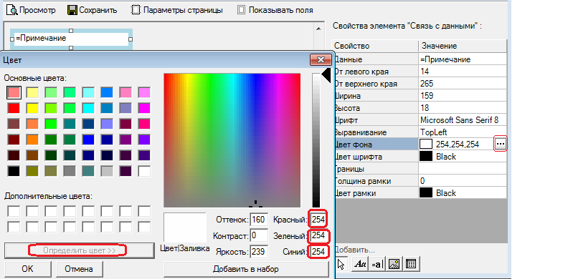
Task: Pick the yellow swatch in second row
Action: 32,108
